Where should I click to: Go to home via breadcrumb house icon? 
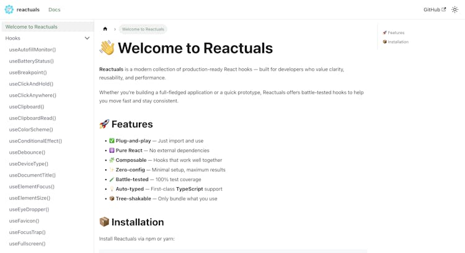tap(105, 29)
